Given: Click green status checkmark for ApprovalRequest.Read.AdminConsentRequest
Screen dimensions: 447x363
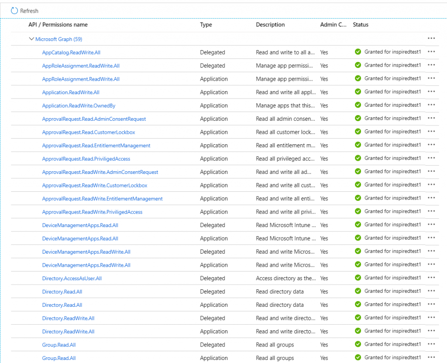Looking at the screenshot, I should click(x=358, y=119).
